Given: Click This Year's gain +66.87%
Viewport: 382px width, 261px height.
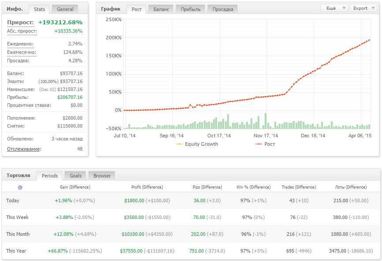Looking at the screenshot, I should click(58, 251).
